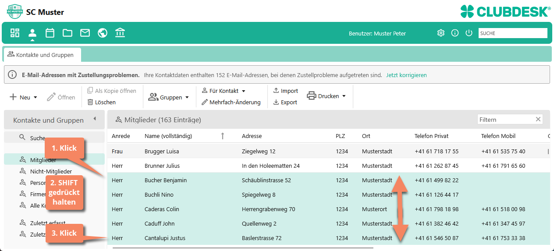Open the Drucken dropdown
This screenshot has width=554, height=251.
(327, 96)
